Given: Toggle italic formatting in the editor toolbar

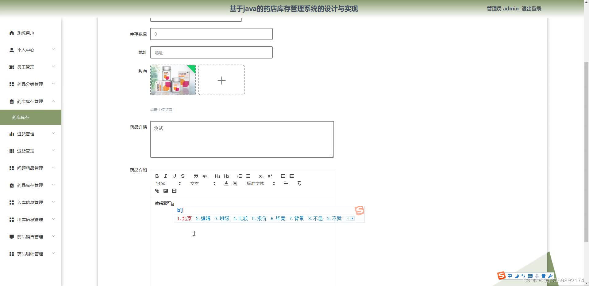Looking at the screenshot, I should tap(165, 176).
